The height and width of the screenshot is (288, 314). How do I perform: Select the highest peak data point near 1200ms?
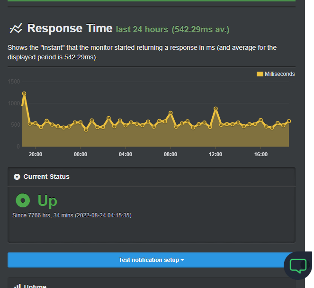24,93
